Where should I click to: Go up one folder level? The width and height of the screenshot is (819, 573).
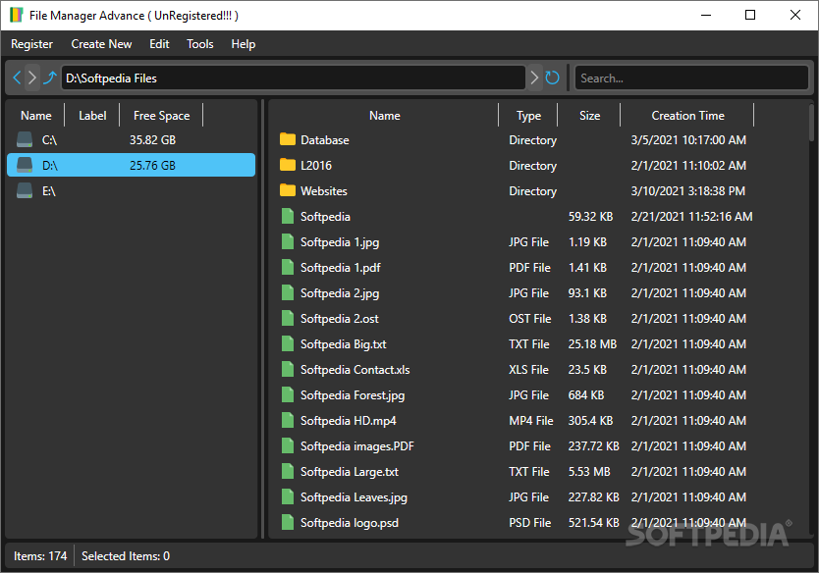(50, 78)
